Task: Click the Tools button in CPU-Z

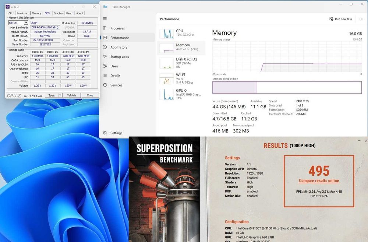Action: [52, 95]
